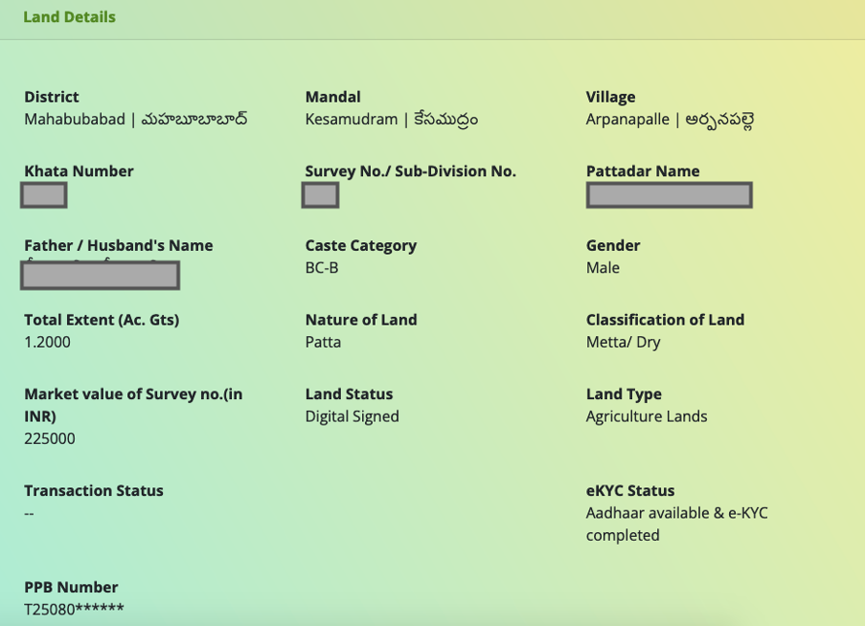Click the Agriculture Lands land type value

pyautogui.click(x=647, y=416)
